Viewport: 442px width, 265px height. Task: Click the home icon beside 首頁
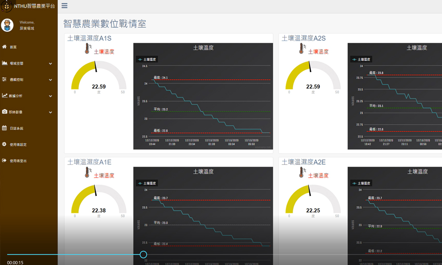(4, 47)
